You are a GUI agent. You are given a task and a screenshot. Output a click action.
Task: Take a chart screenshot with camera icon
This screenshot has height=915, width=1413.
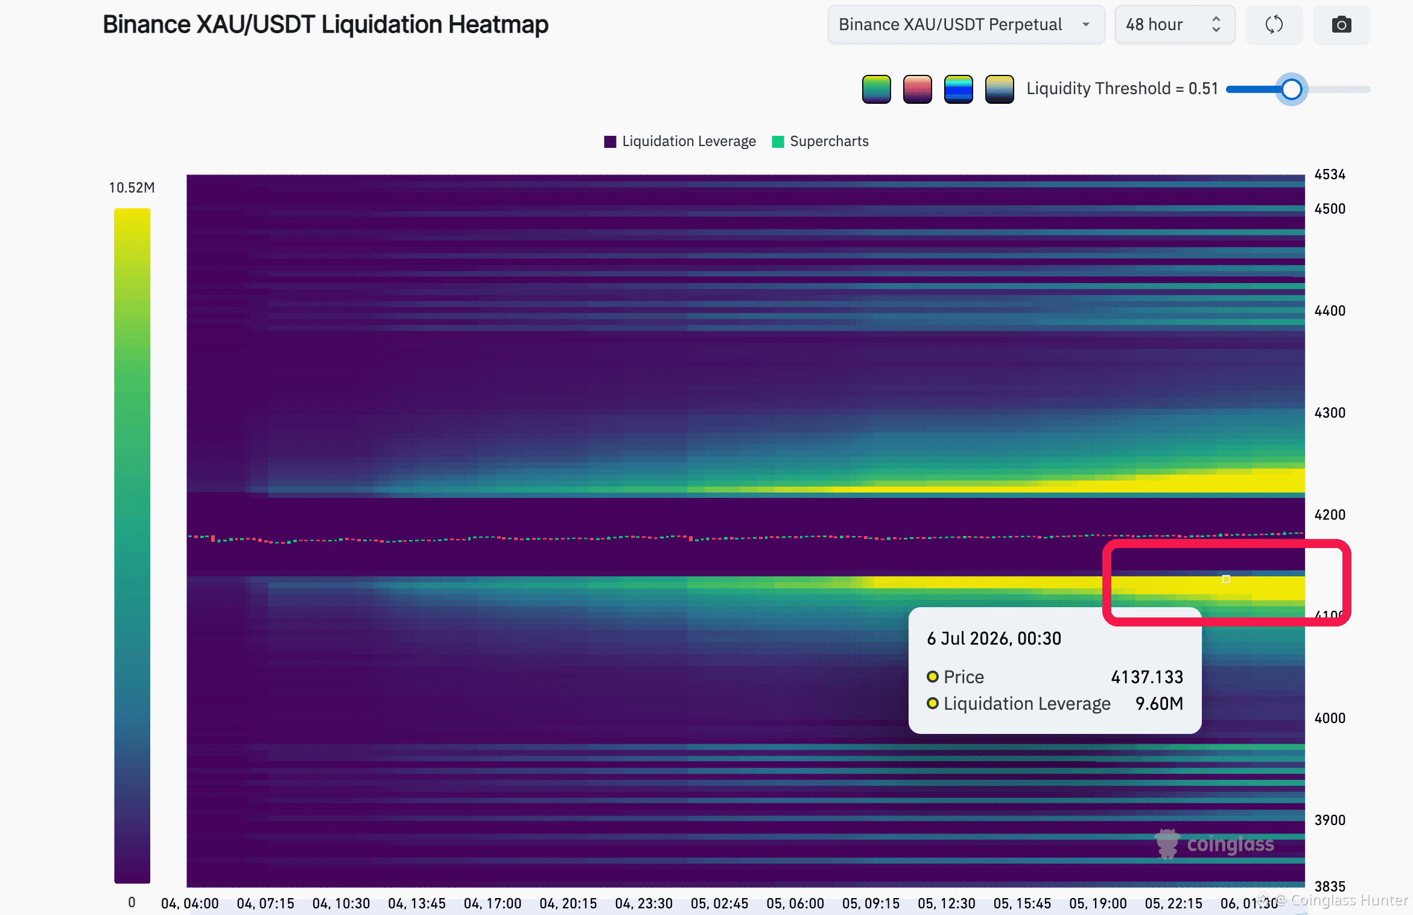coord(1341,25)
